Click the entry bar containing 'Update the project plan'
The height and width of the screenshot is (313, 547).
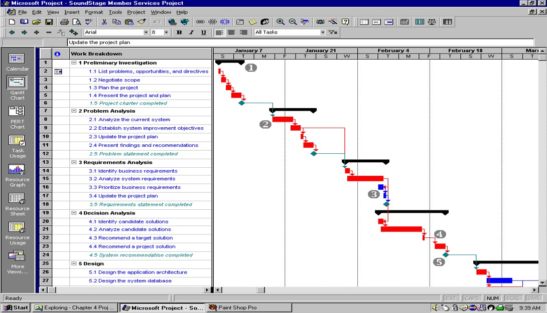[300, 43]
